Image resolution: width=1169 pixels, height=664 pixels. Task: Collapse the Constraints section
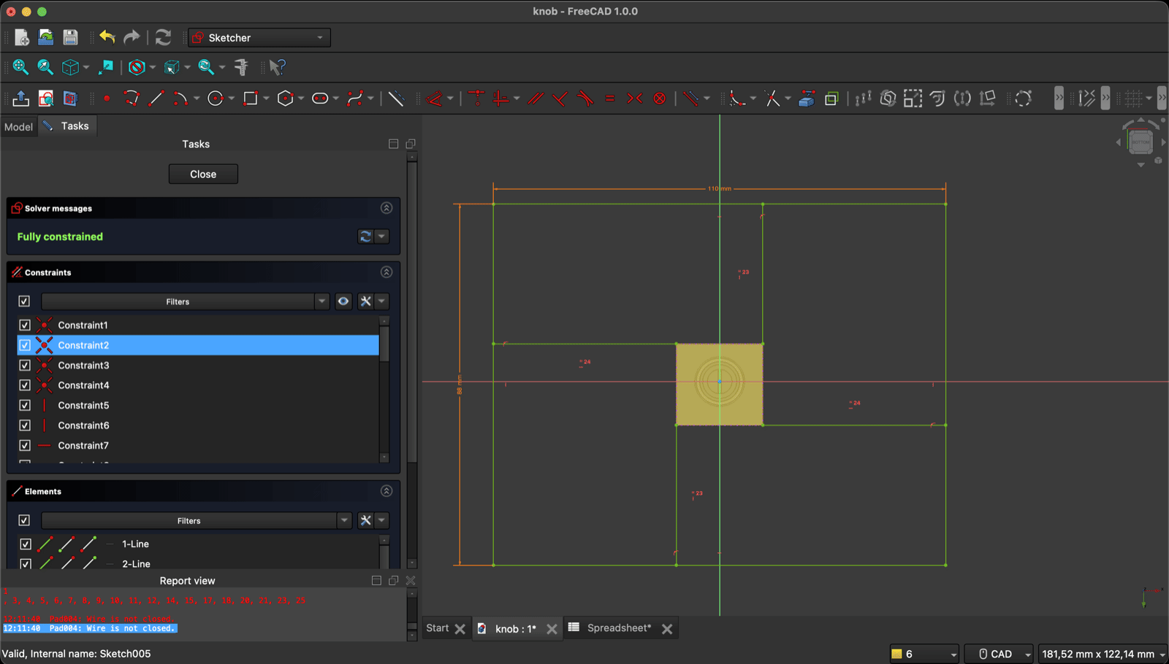click(x=387, y=272)
